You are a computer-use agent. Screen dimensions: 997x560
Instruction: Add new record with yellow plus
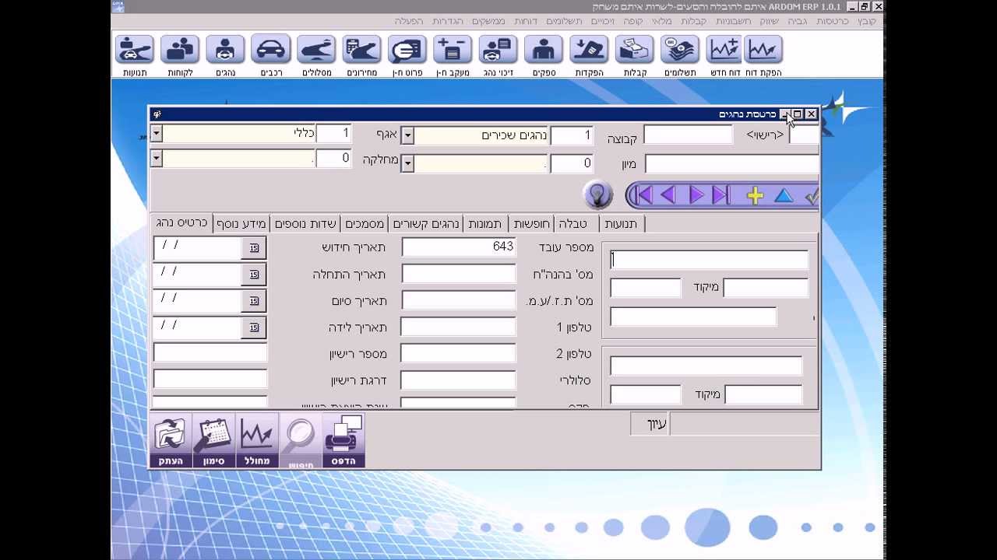(x=755, y=195)
